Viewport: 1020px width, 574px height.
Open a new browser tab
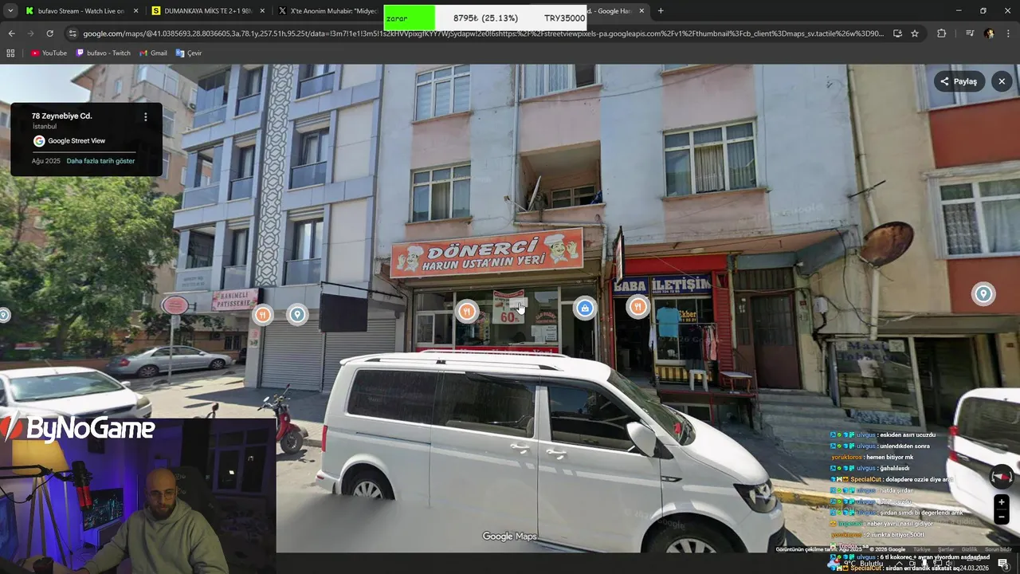661,11
